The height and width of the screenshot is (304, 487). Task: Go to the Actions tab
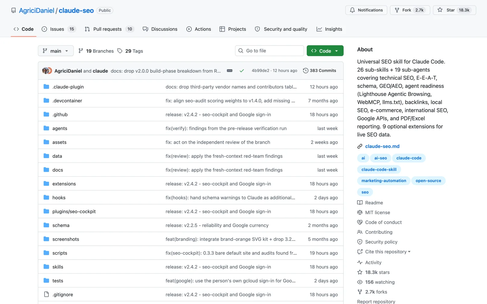tap(199, 29)
